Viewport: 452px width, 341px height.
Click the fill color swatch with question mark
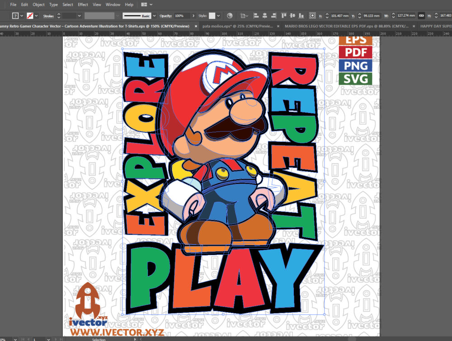click(15, 16)
